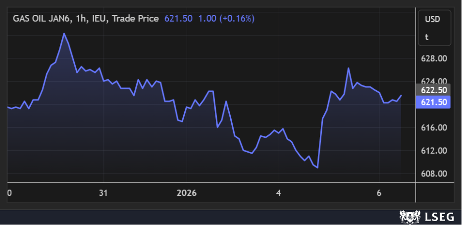Click the blue 621.50 price axis tag

pyautogui.click(x=434, y=102)
